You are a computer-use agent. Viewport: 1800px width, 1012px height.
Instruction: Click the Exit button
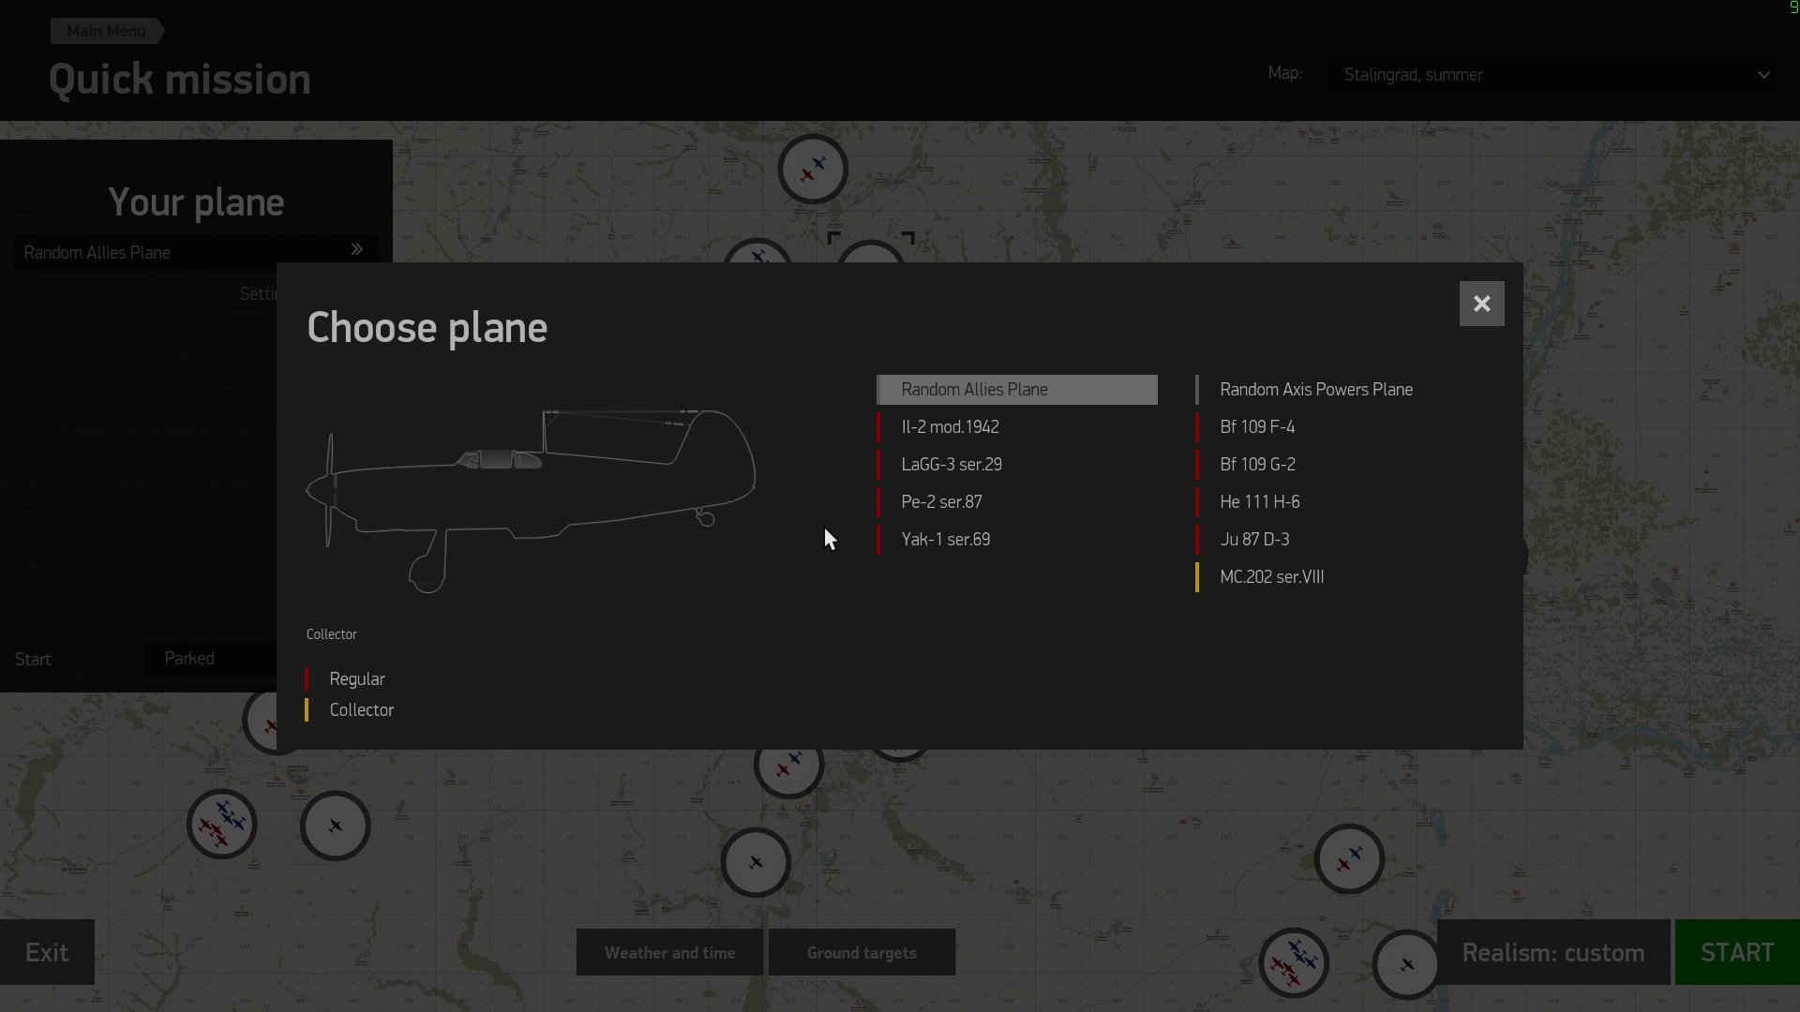47,953
